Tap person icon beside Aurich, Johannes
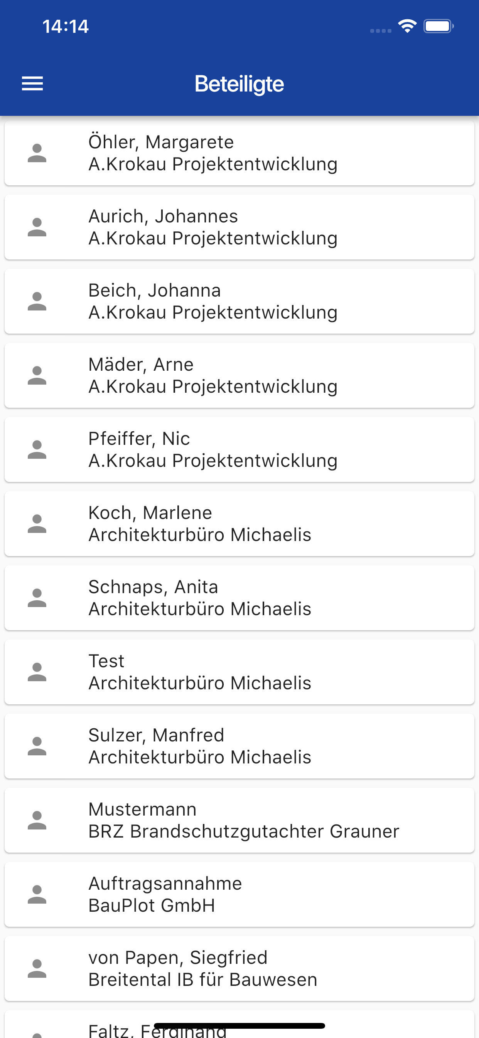This screenshot has height=1038, width=479. [x=37, y=227]
